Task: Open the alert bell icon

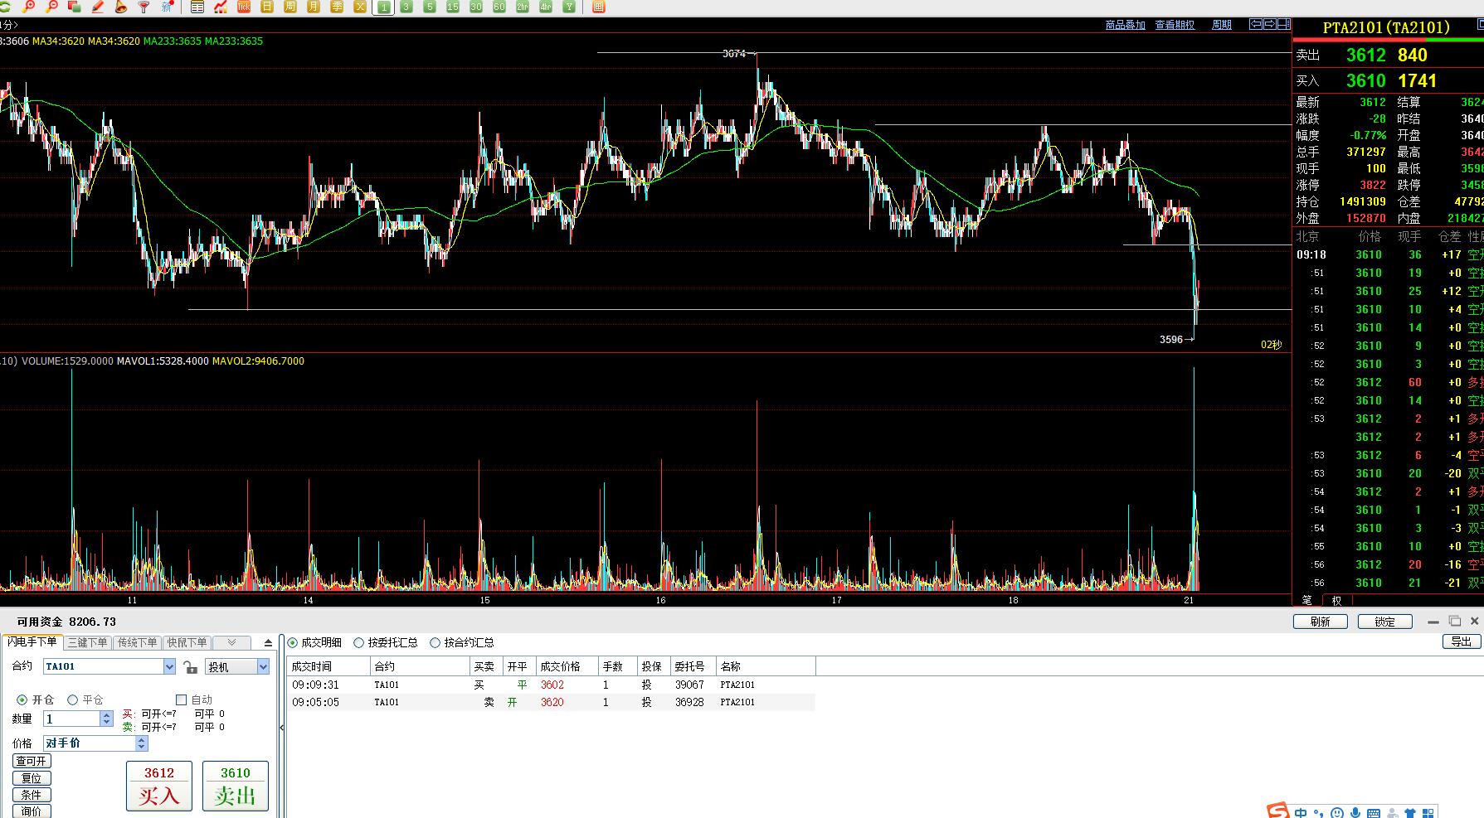Action: 121,7
